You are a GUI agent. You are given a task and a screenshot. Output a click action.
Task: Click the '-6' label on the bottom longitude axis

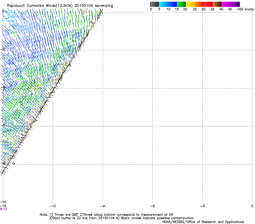153,206
